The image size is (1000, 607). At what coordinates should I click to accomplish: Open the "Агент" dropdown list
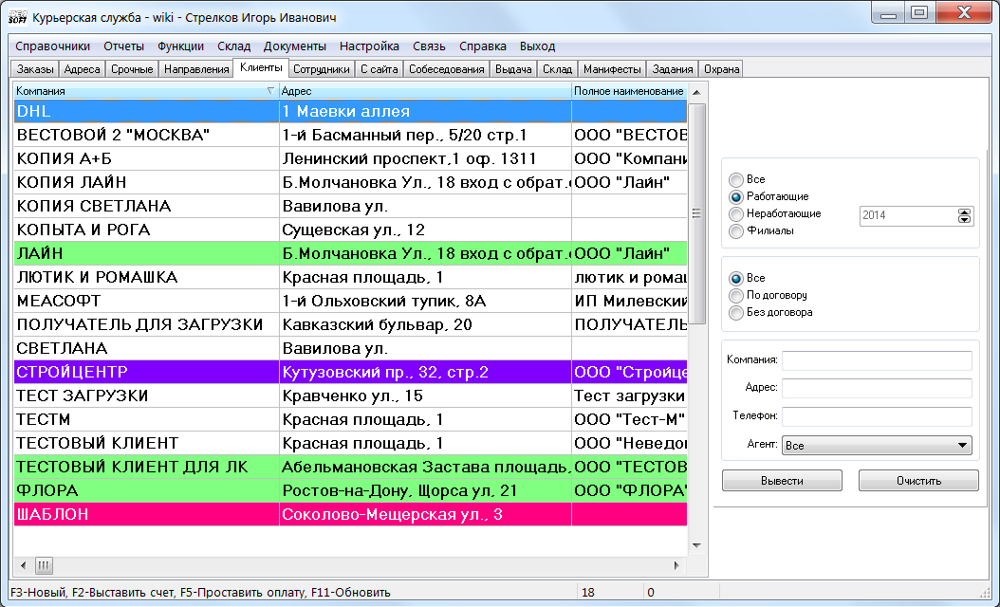pyautogui.click(x=877, y=445)
